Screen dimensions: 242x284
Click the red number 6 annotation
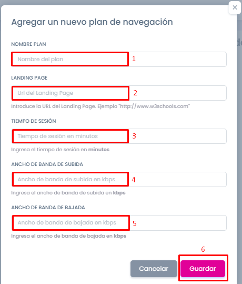(x=203, y=249)
